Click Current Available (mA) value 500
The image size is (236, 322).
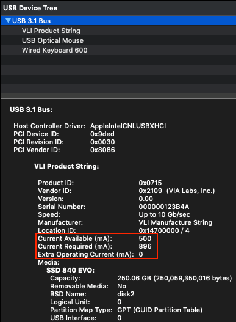[x=145, y=238]
